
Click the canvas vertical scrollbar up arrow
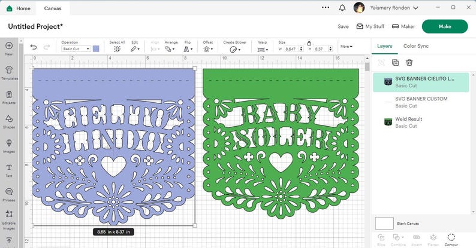click(x=367, y=58)
